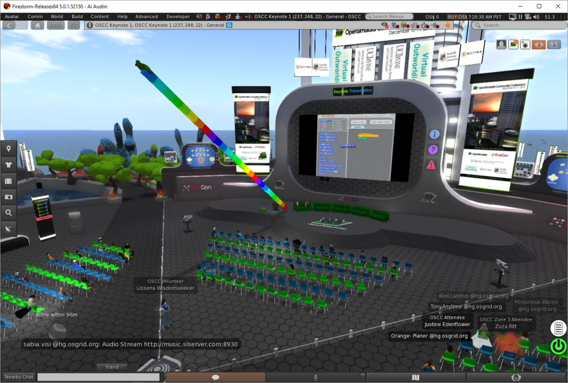Click the Stand button

point(112,367)
